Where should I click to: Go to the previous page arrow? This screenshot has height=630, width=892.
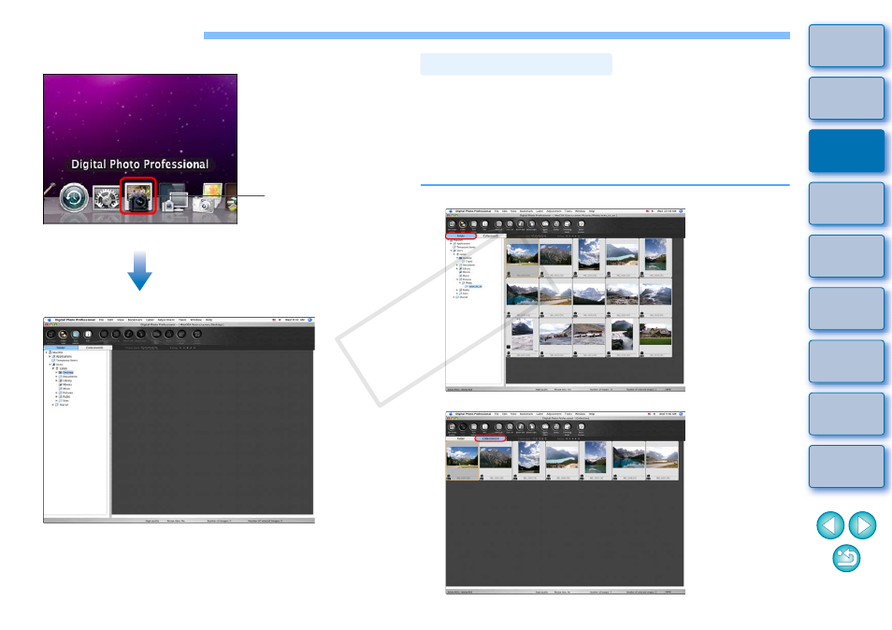point(830,524)
